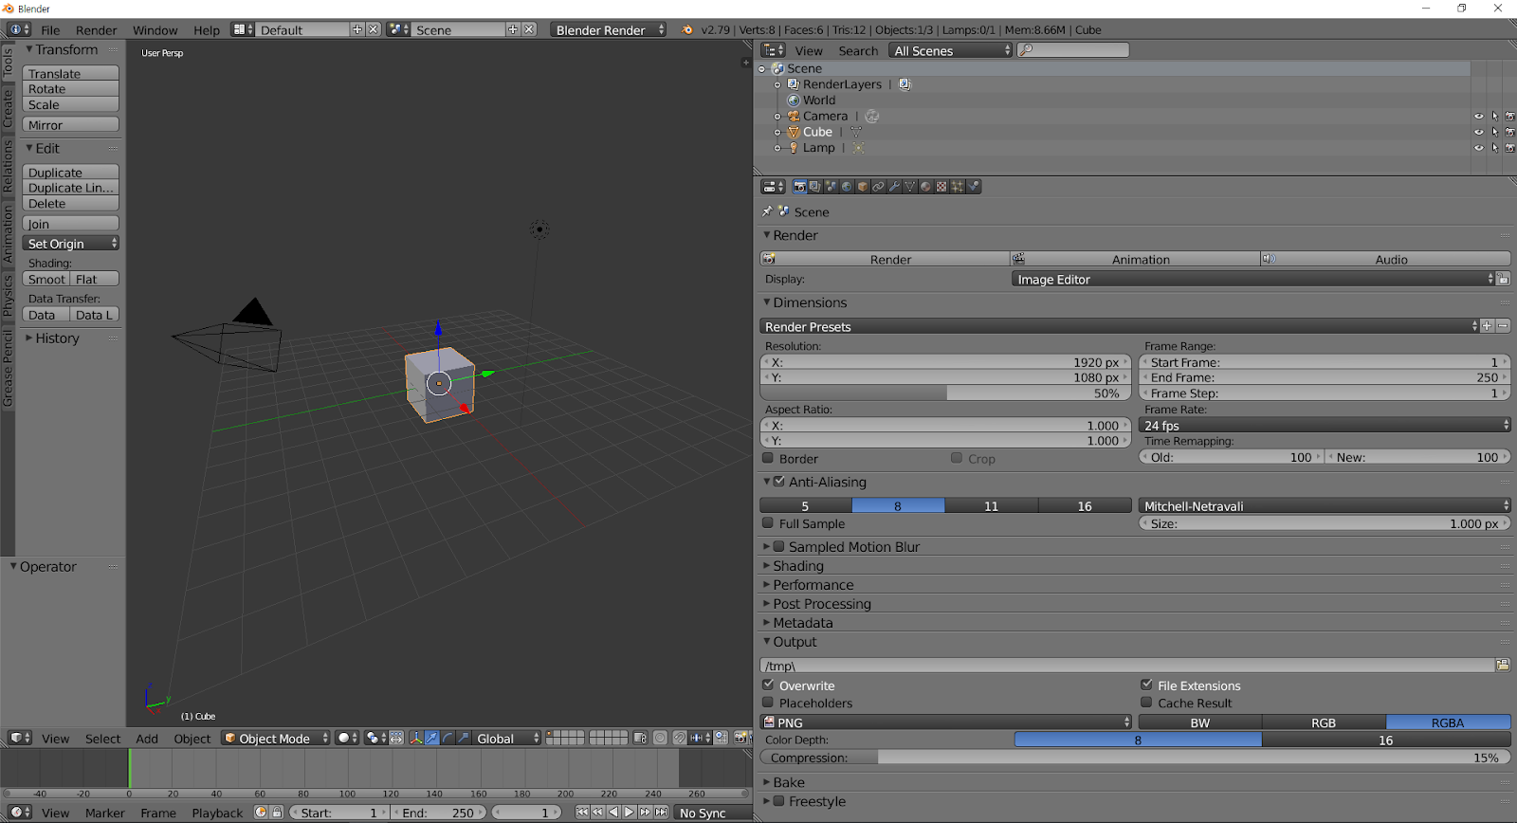
Task: Toggle the 3D manipulator axes icon
Action: pos(416,738)
